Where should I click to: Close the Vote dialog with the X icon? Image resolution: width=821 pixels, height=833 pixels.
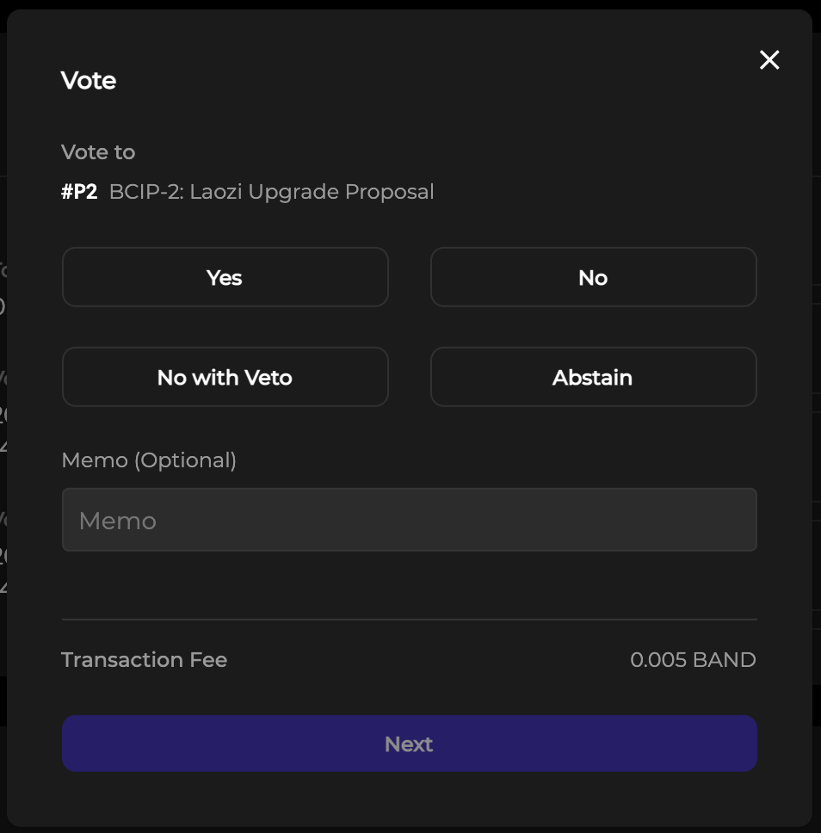769,59
